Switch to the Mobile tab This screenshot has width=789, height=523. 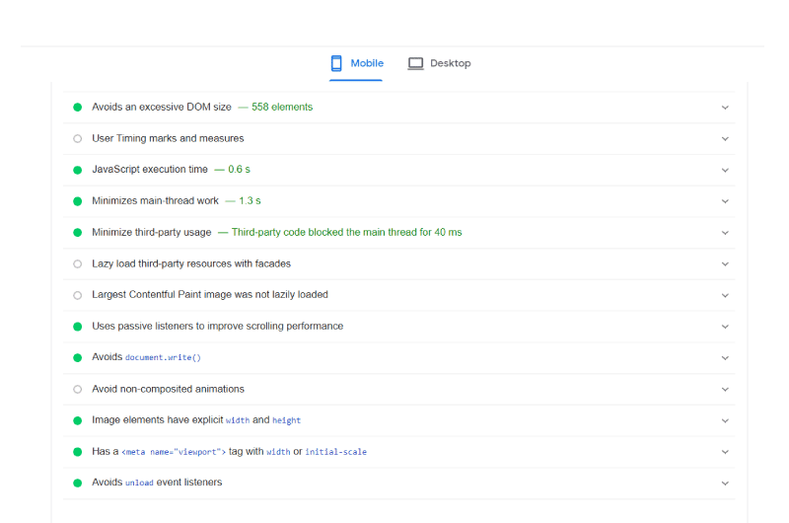pos(356,63)
